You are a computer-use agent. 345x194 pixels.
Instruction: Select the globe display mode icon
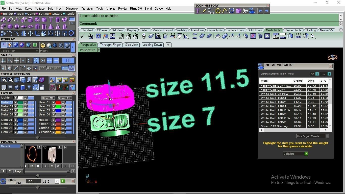pyautogui.click(x=29, y=45)
